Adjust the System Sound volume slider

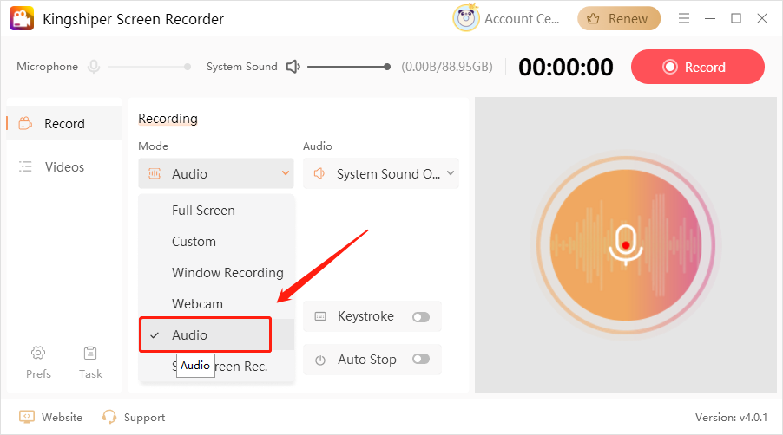(349, 67)
